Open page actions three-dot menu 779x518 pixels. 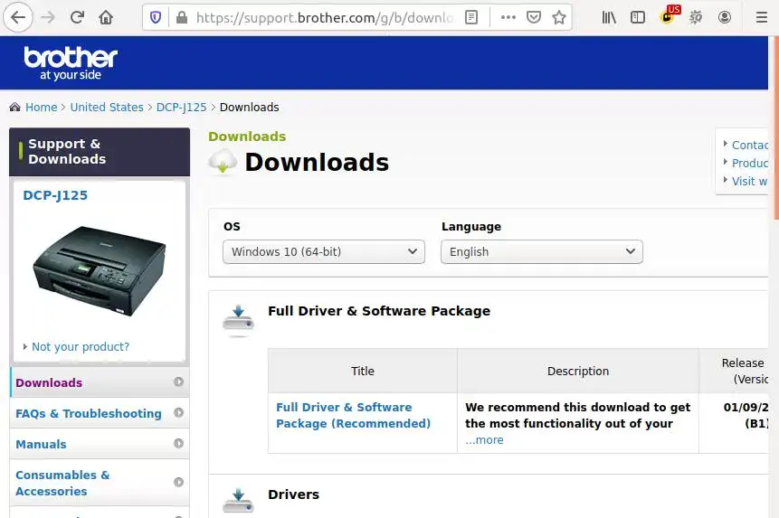pos(508,17)
